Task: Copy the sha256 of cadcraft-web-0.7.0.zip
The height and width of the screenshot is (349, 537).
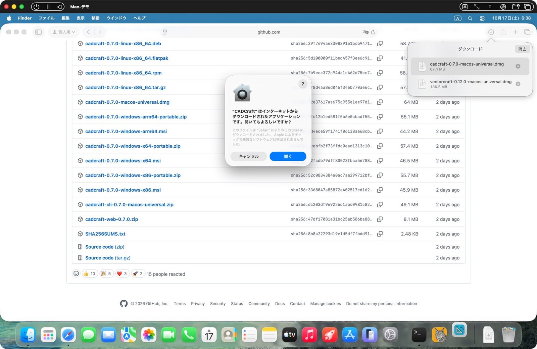Action: pos(380,219)
